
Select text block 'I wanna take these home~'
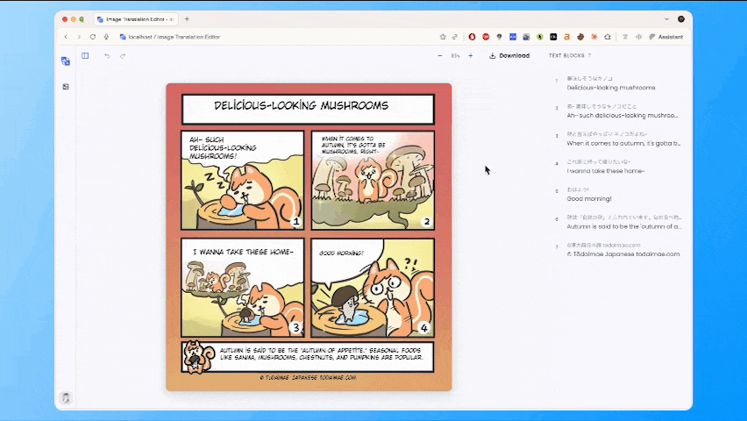pos(618,167)
